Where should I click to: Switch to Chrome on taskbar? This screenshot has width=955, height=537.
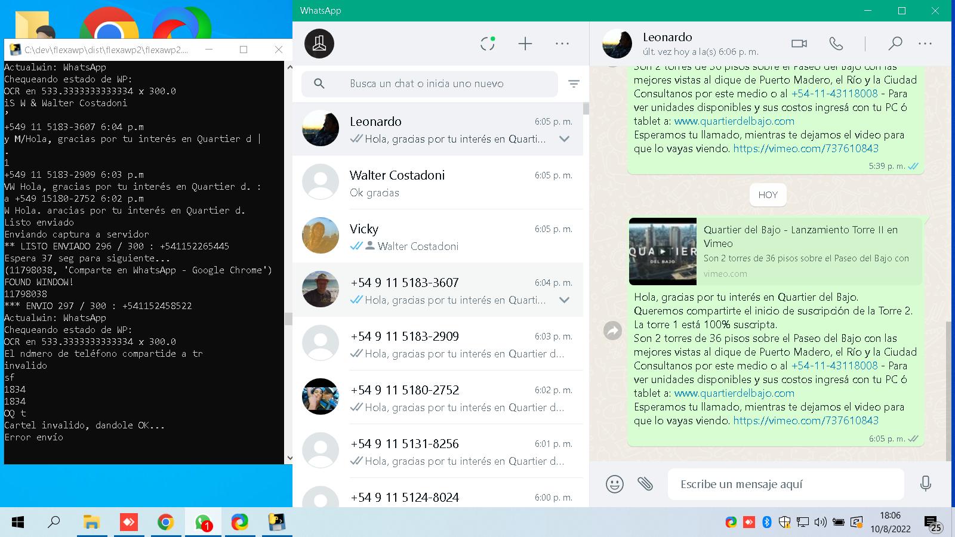[x=165, y=523]
